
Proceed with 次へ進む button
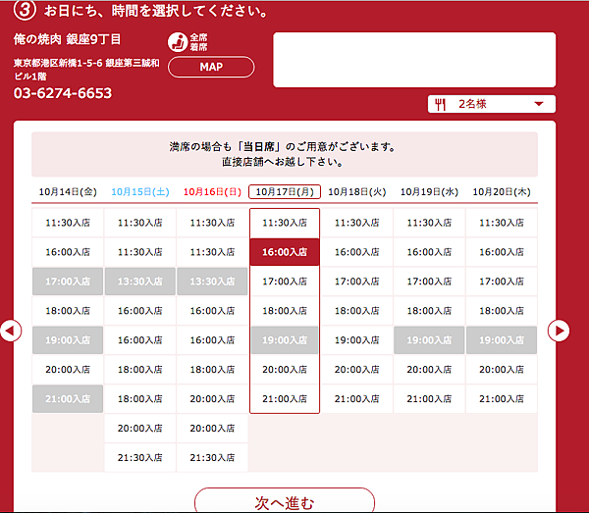tap(285, 501)
